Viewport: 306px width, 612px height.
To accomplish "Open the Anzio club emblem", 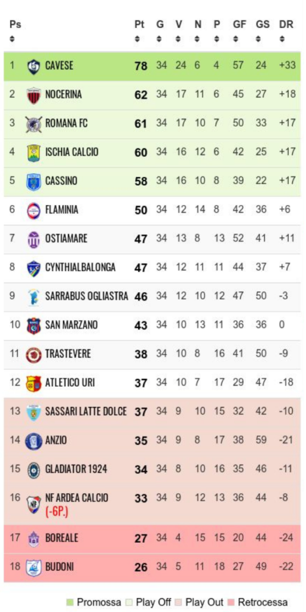I will 33,441.
